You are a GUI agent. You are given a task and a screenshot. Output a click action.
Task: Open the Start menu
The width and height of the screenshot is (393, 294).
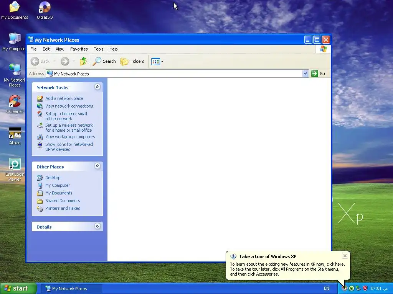pos(18,289)
